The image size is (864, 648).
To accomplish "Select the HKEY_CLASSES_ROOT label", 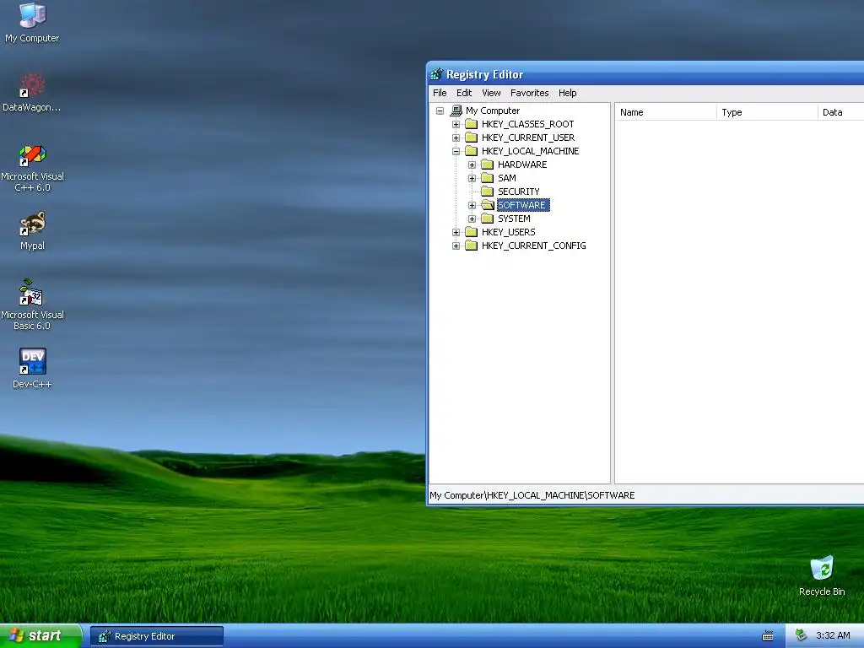I will point(527,124).
